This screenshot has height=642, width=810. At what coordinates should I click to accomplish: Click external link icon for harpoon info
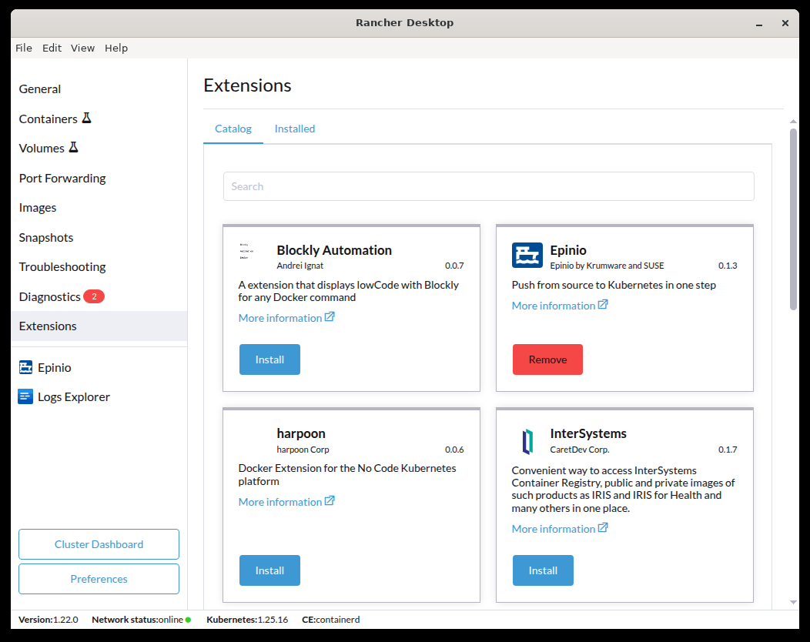pyautogui.click(x=330, y=501)
